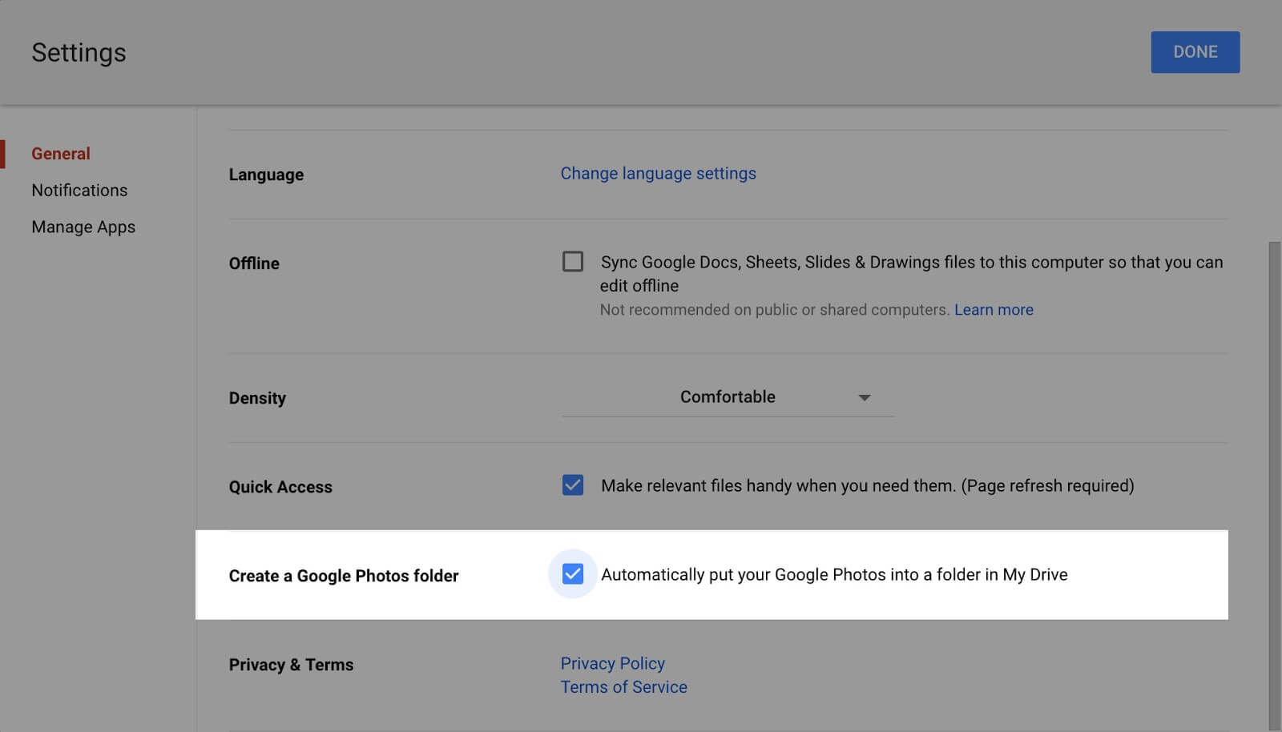Enable the Offline sync checkbox
This screenshot has height=732, width=1282.
pyautogui.click(x=573, y=262)
